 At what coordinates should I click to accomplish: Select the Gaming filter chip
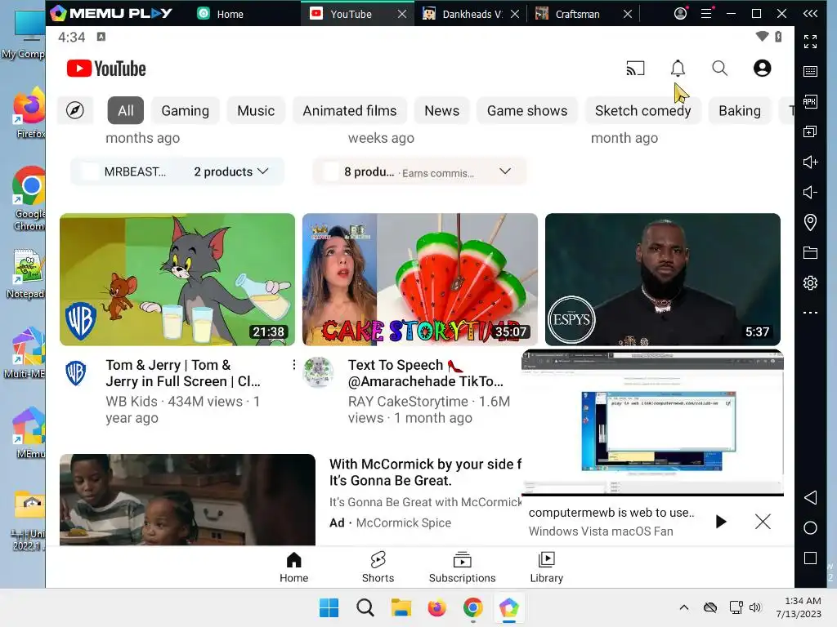[186, 110]
